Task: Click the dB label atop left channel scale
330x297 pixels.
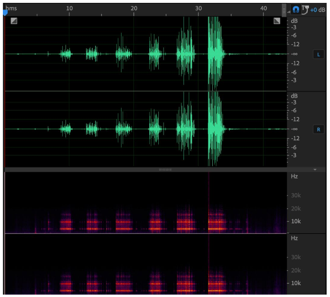Action: tap(294, 21)
